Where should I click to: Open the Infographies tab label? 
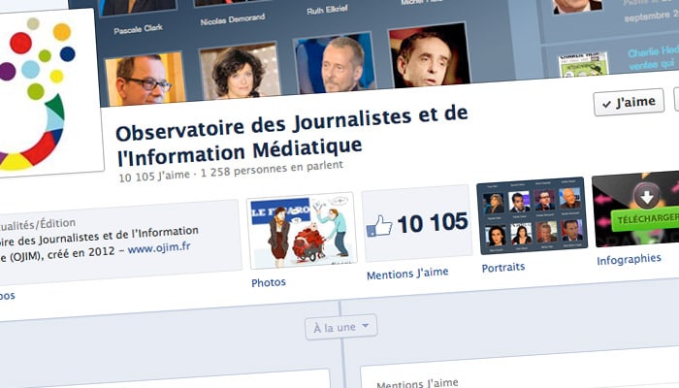629,259
